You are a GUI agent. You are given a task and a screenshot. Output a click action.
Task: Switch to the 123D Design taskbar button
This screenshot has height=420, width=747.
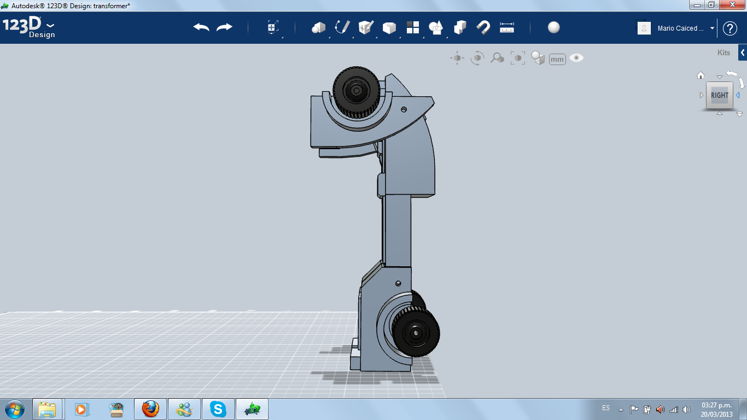tap(252, 409)
